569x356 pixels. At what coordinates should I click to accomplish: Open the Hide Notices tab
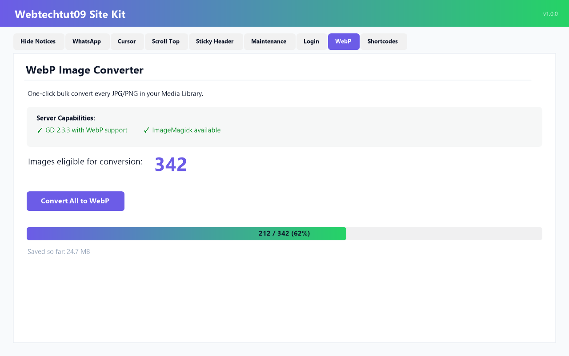tap(39, 41)
